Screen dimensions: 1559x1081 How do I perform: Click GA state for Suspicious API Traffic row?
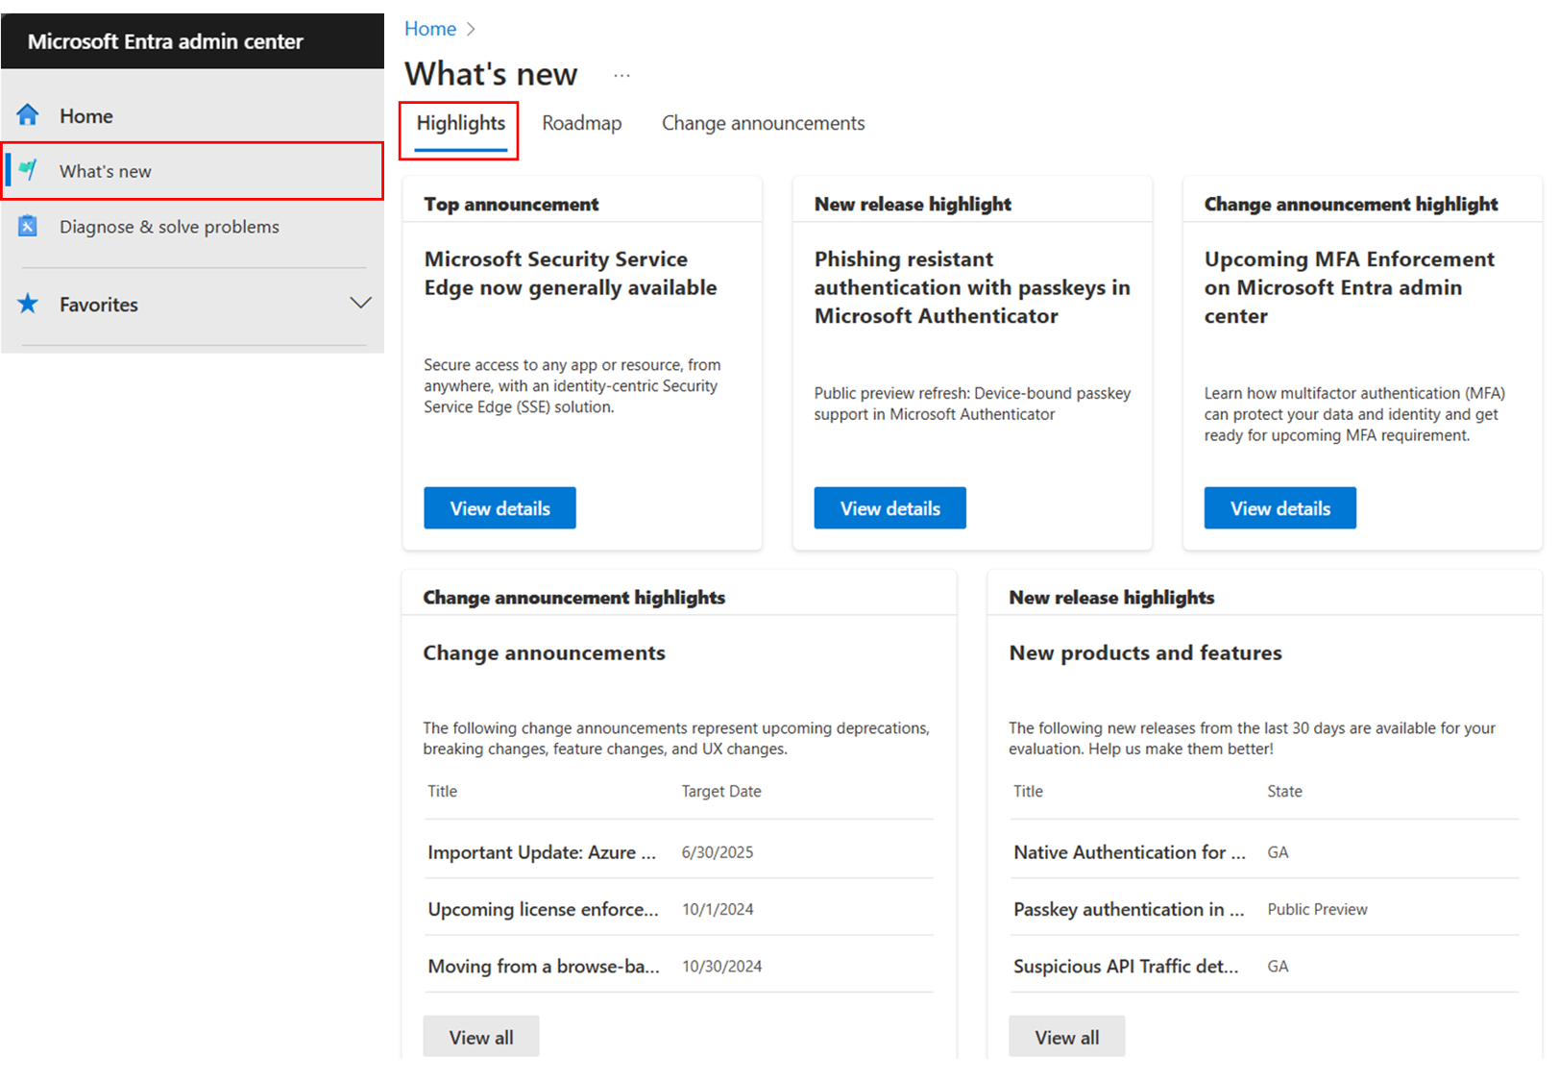[x=1278, y=966]
